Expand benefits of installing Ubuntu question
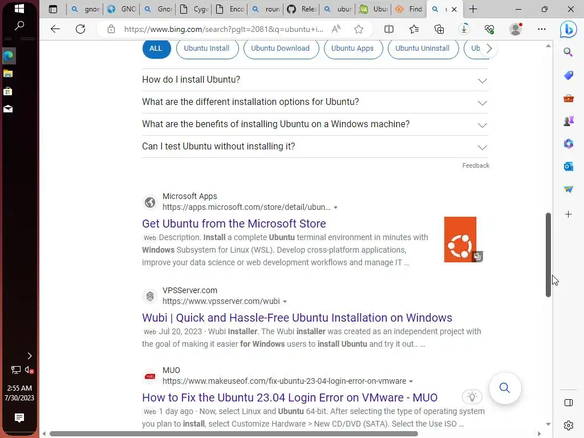The width and height of the screenshot is (584, 438). pos(315,124)
